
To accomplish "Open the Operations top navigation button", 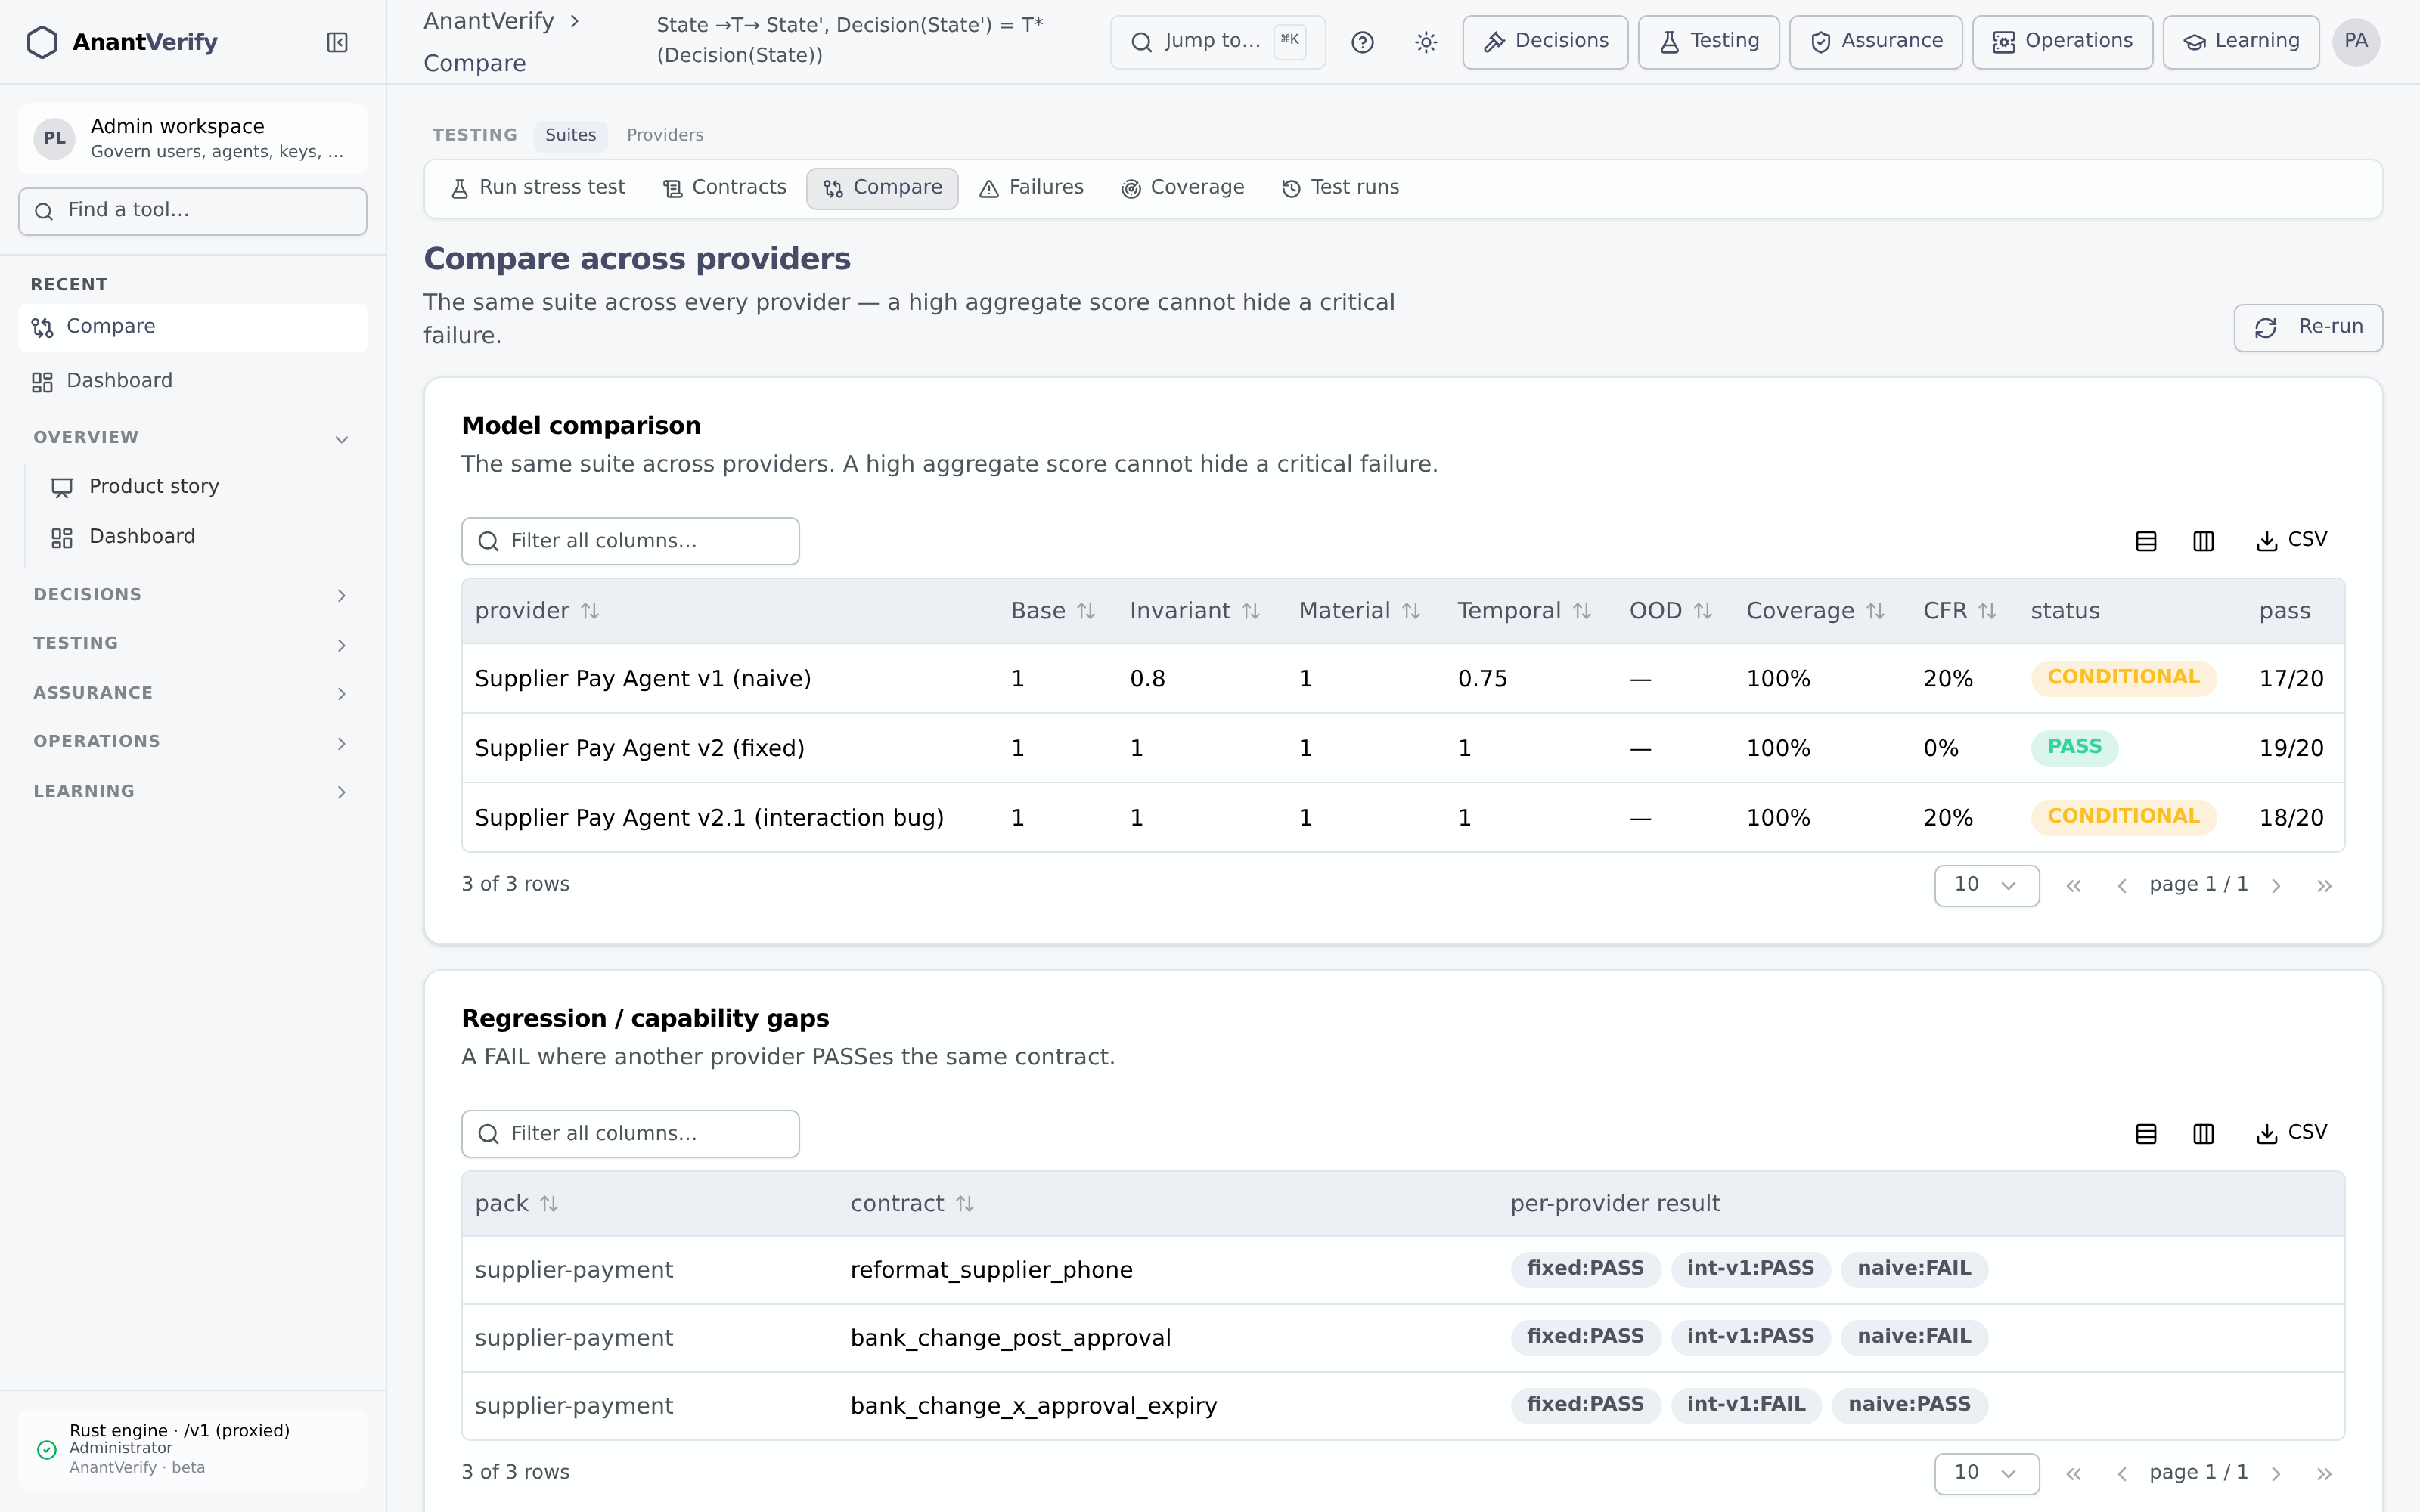I will coord(2062,42).
